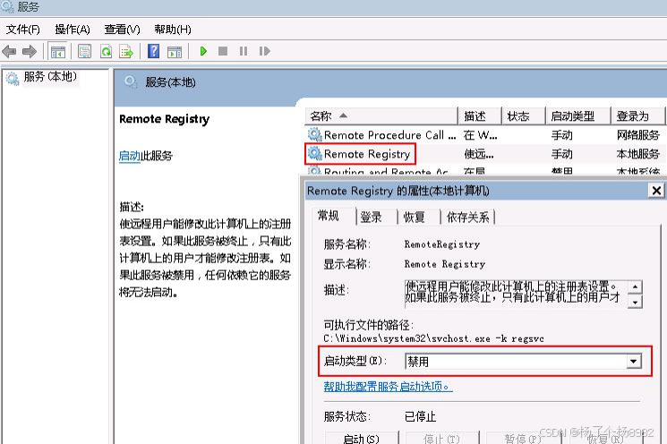This screenshot has width=667, height=444.
Task: Click the 暂停(P) button
Action: (522, 438)
